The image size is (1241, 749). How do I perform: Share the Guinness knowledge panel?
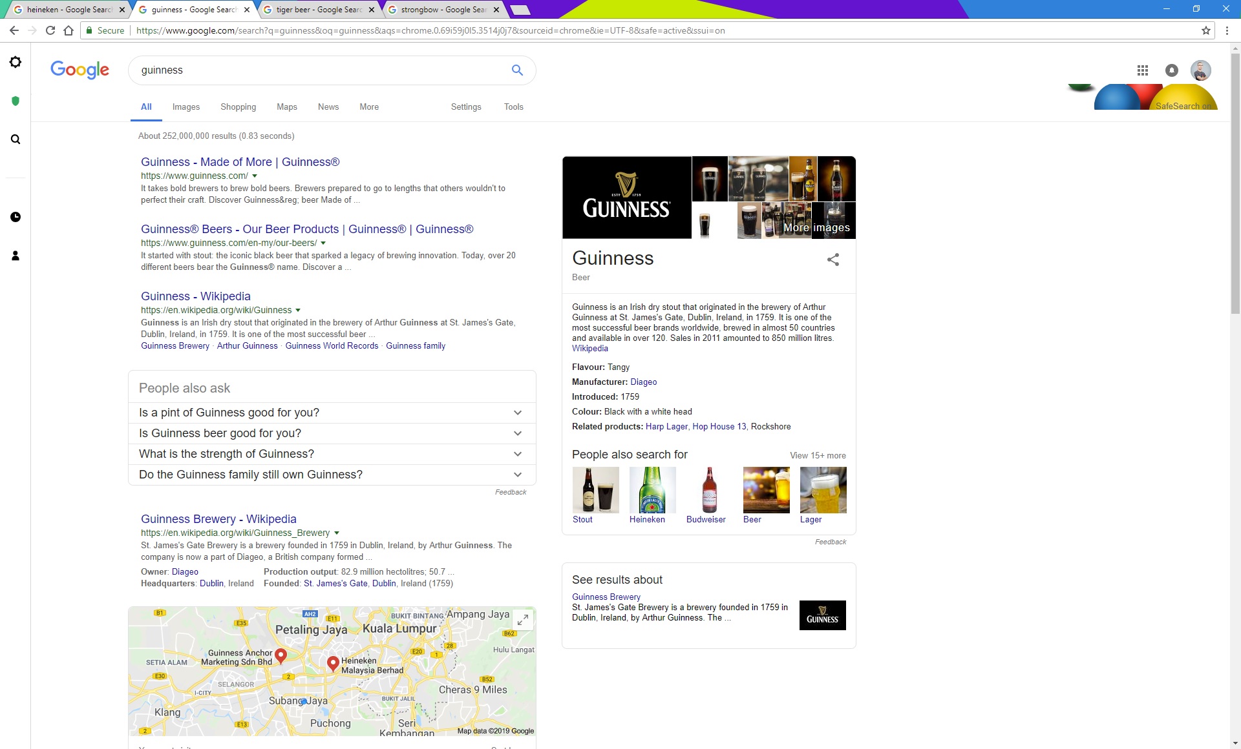point(833,260)
